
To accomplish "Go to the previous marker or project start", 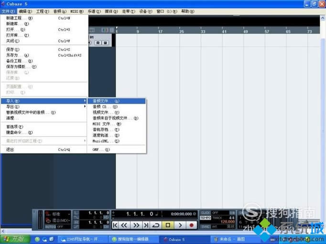I will (x=115, y=225).
